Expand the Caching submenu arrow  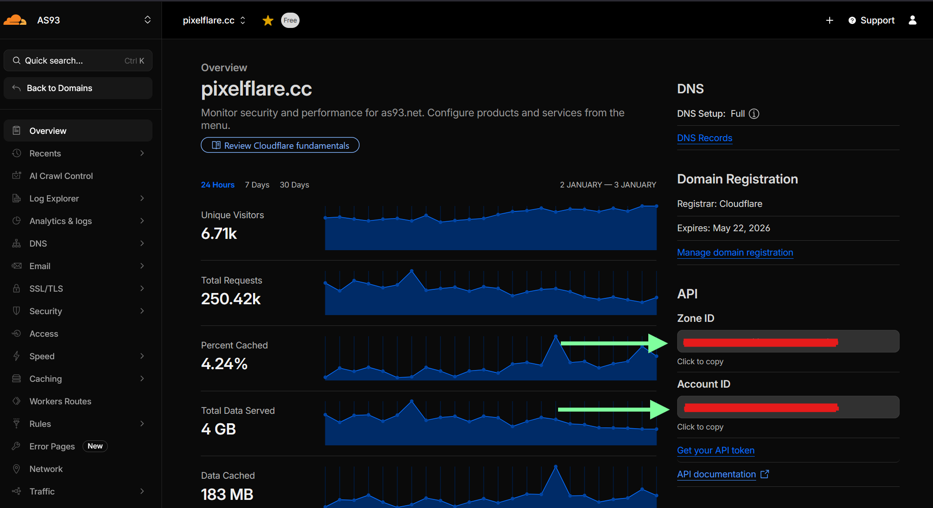pos(142,379)
